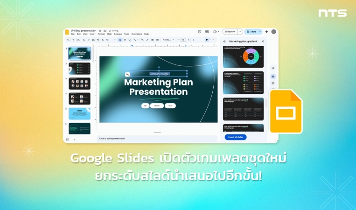Open the Insert menu
This screenshot has width=356, height=210.
pos(93,34)
